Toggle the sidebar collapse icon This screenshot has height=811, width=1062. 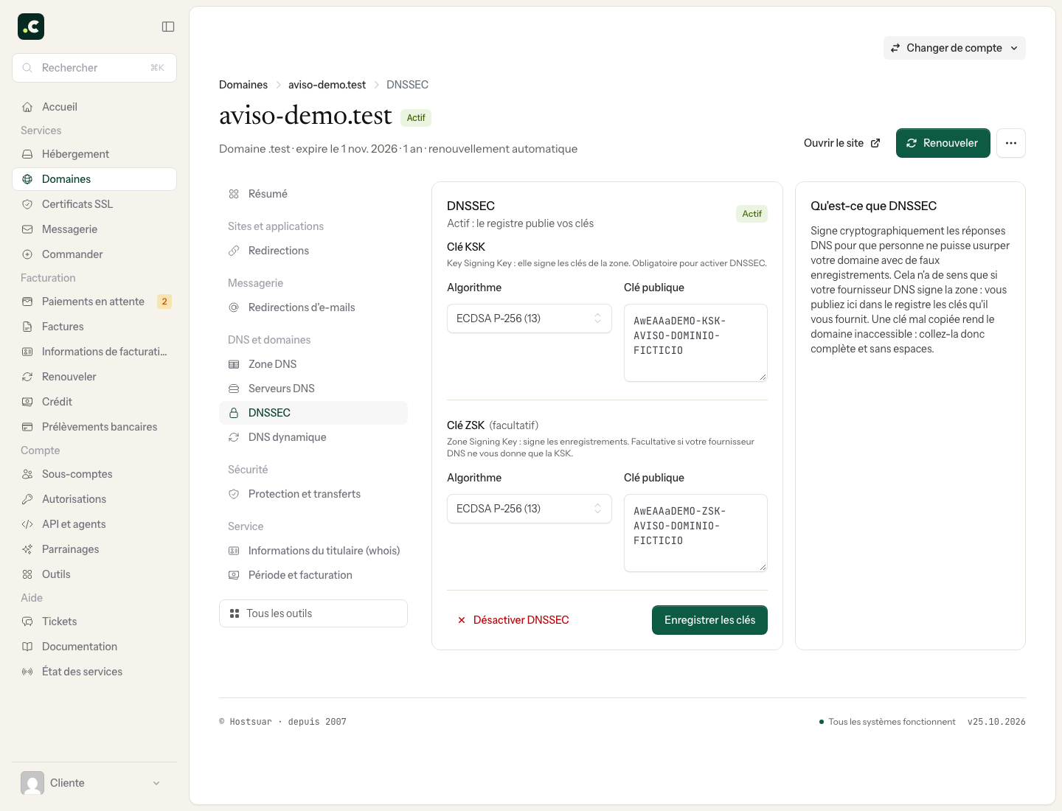[168, 27]
